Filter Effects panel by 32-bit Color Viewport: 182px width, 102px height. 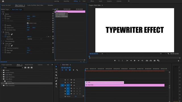pos(28,67)
